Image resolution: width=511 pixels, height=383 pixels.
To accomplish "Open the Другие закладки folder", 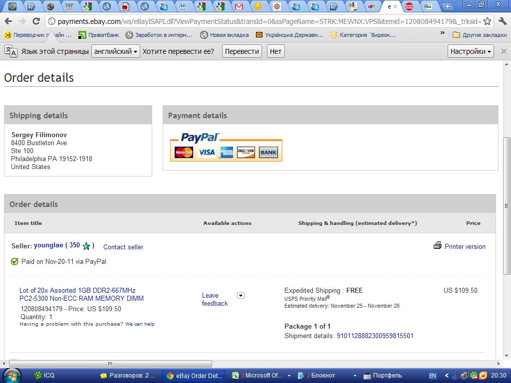I will coord(480,35).
